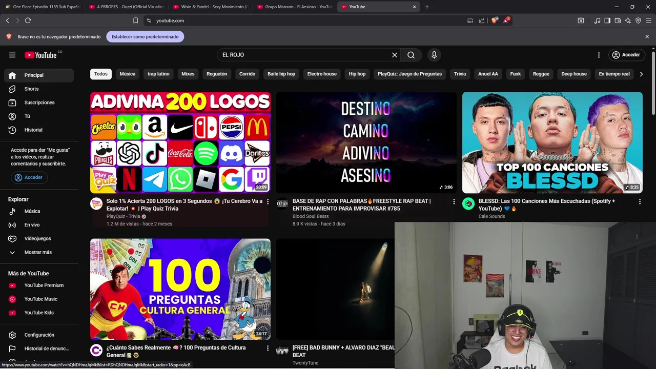Show more filter chips arrow

coord(641,74)
